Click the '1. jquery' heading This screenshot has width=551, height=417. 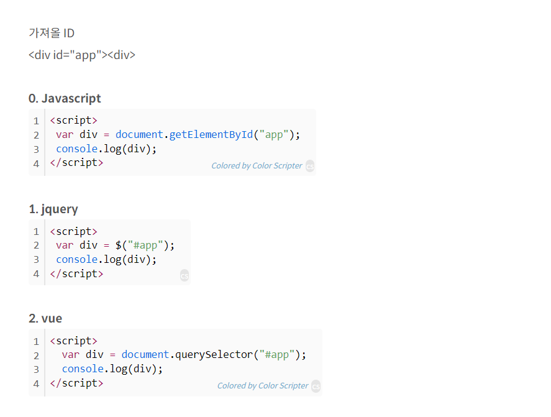[53, 209]
